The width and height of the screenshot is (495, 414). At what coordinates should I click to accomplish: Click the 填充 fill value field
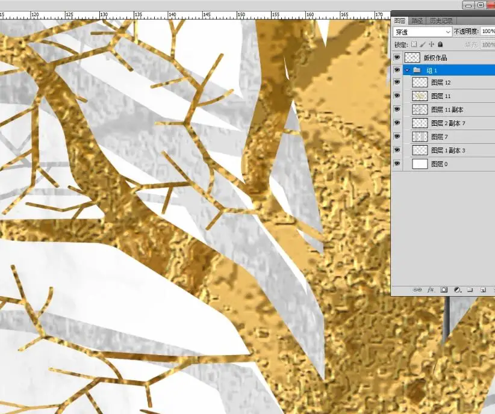pyautogui.click(x=488, y=45)
